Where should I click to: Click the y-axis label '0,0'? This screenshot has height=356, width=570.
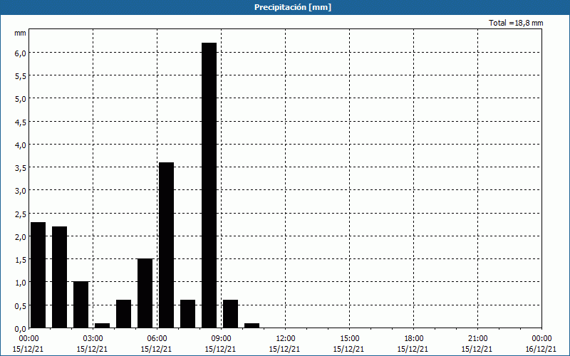[20, 329]
